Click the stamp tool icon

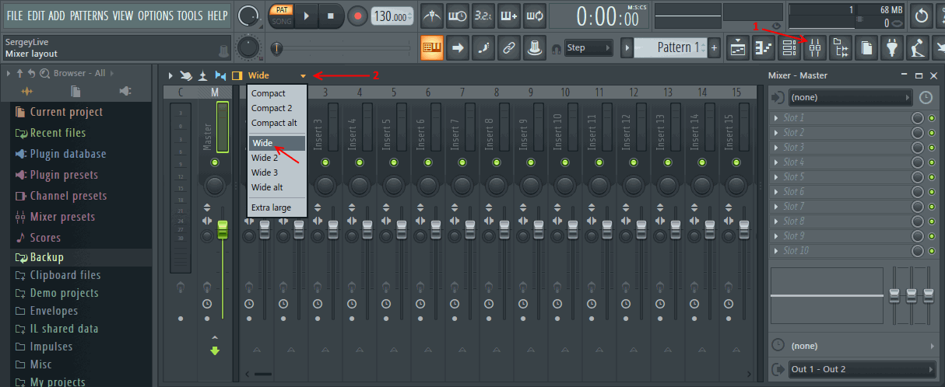(x=534, y=47)
